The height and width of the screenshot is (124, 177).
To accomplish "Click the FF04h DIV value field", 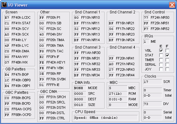I will [42, 35].
